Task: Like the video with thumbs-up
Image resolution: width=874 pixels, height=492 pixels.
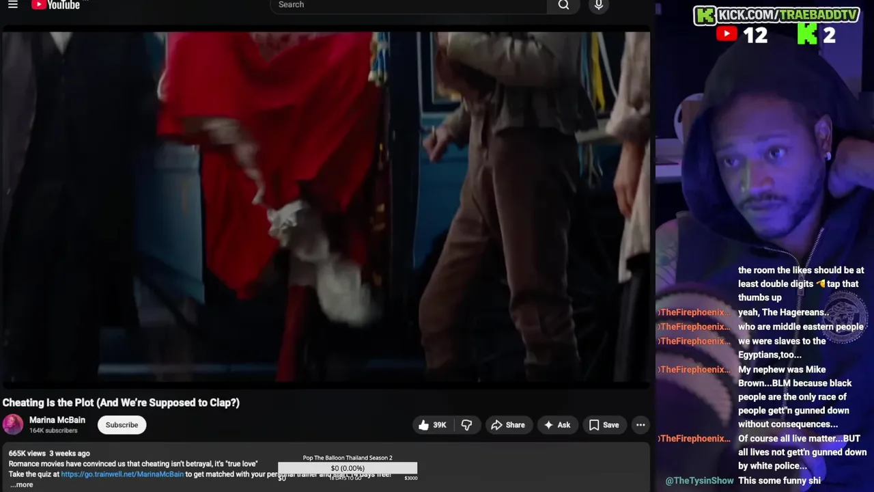Action: 432,425
